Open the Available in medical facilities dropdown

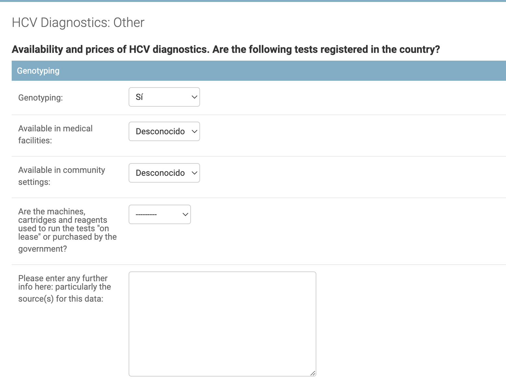[x=164, y=131]
